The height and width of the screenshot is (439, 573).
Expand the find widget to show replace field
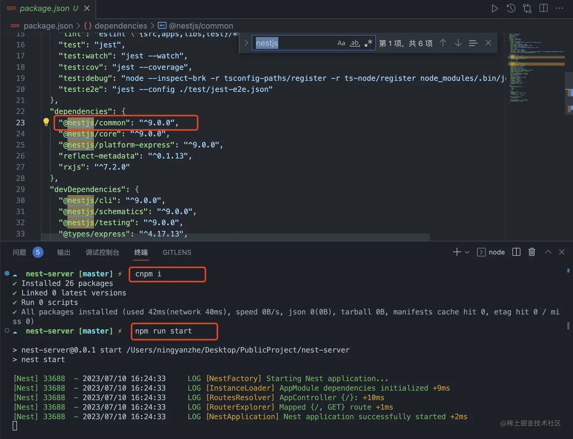coord(246,43)
